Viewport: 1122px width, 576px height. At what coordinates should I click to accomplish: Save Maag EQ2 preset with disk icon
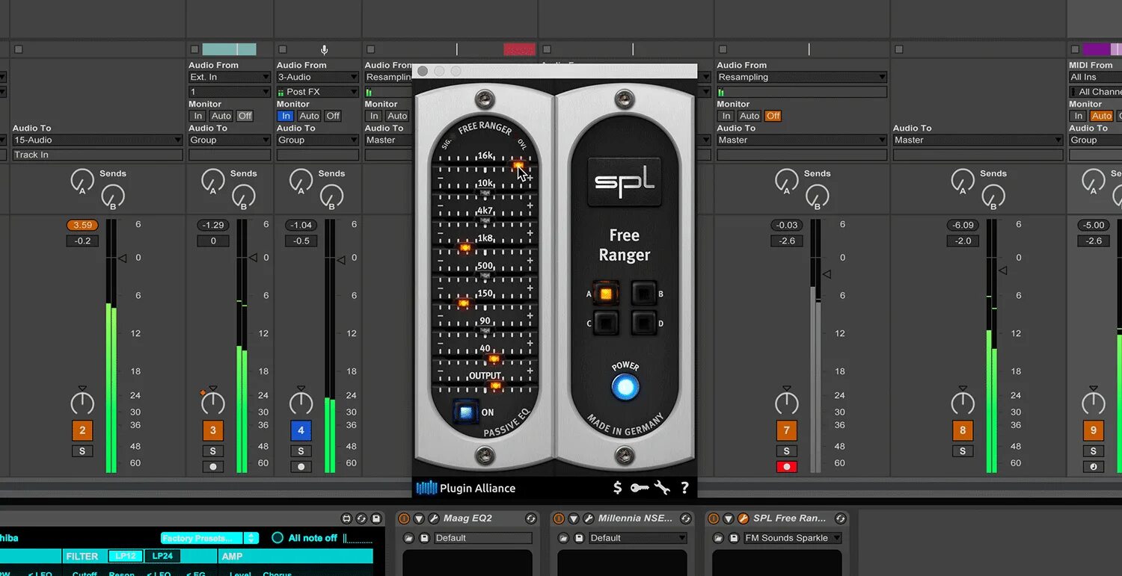424,538
